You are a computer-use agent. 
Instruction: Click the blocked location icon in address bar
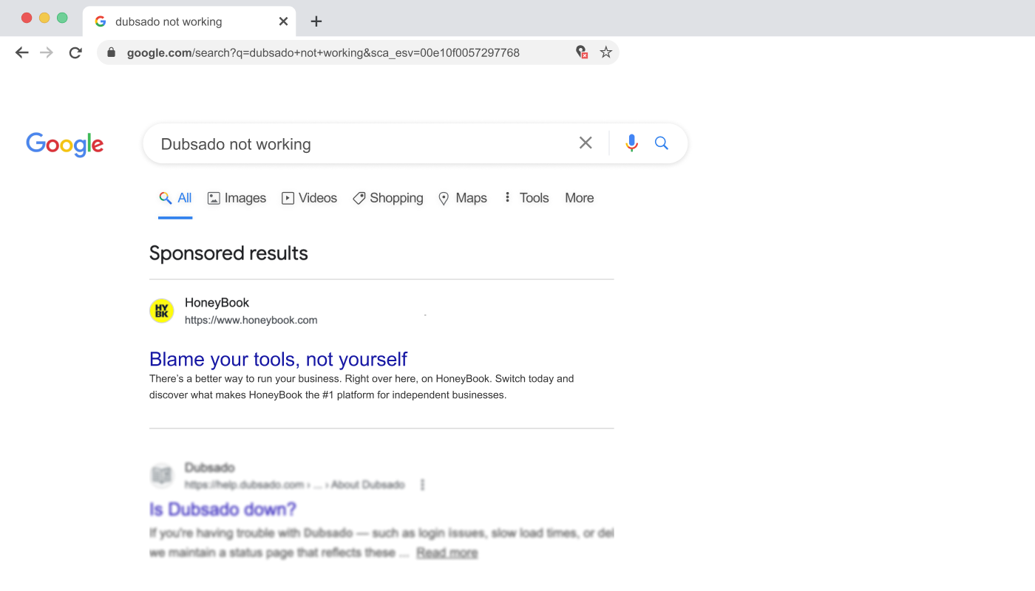[x=582, y=52]
